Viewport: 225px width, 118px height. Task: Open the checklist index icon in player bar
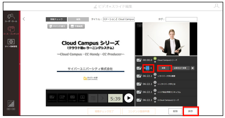coord(93,98)
